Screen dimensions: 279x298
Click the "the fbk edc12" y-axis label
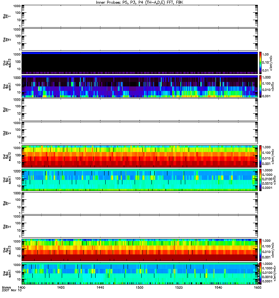pos(7,250)
